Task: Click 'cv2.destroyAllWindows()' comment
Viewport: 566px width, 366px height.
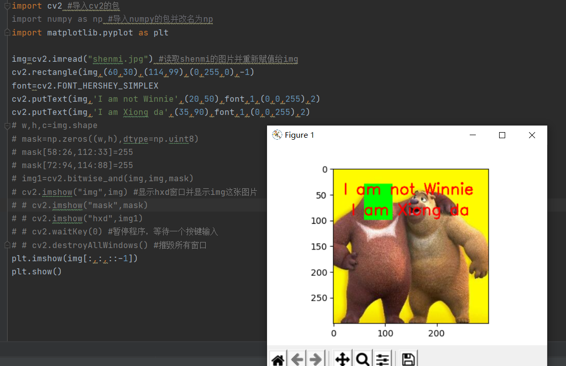Action: (x=109, y=245)
